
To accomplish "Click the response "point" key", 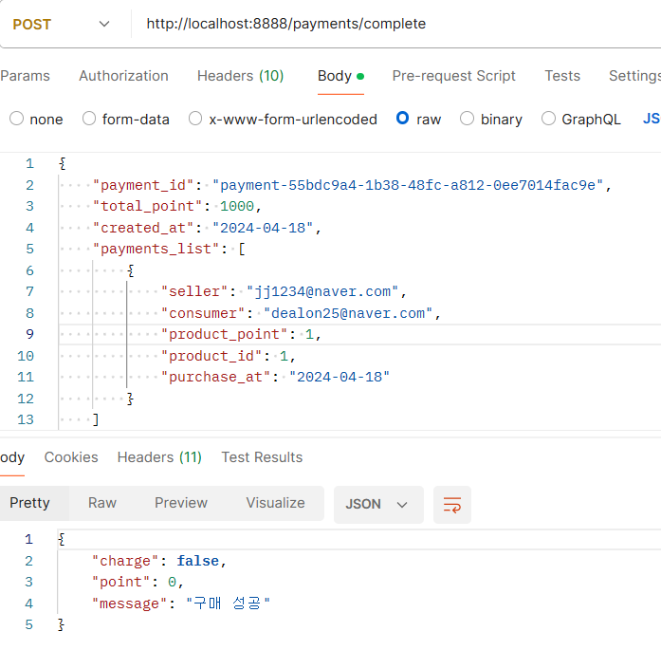I will [121, 583].
